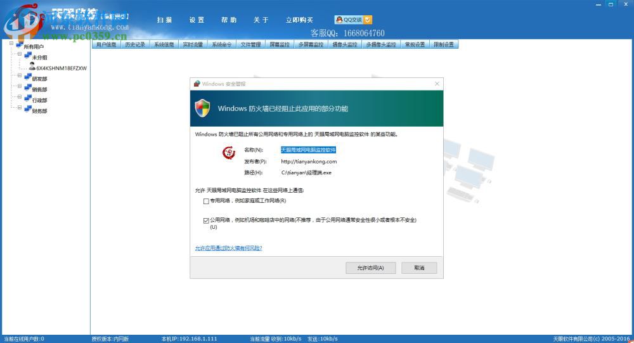Switch to the 历史记录 tab

(135, 44)
